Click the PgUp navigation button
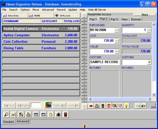Screen dimensions: 158x129 point(23,106)
